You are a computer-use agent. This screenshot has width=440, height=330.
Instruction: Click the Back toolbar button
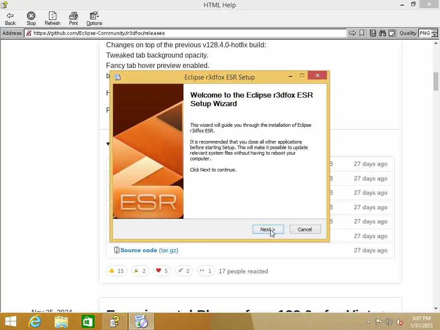click(x=10, y=19)
